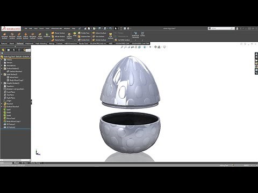Click the filter icon above the tree

click(2, 53)
